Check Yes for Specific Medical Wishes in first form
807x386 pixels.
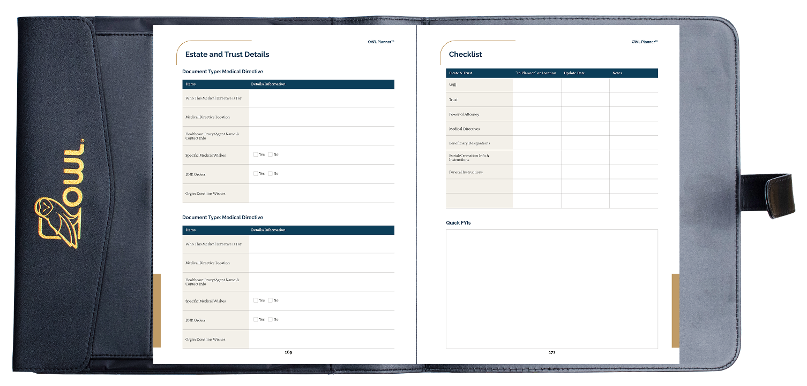point(256,155)
